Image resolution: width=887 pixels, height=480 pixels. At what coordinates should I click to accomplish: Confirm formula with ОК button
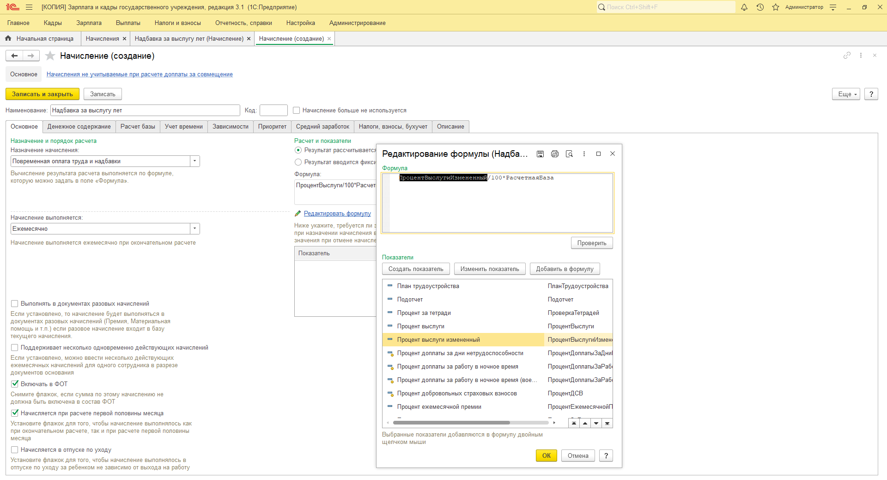[x=547, y=455]
